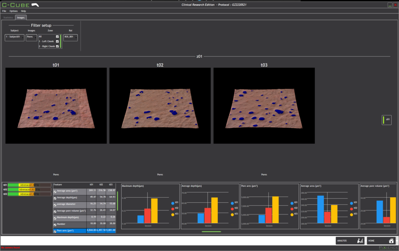Open the Options menu
This screenshot has width=399, height=251.
pos(14,11)
